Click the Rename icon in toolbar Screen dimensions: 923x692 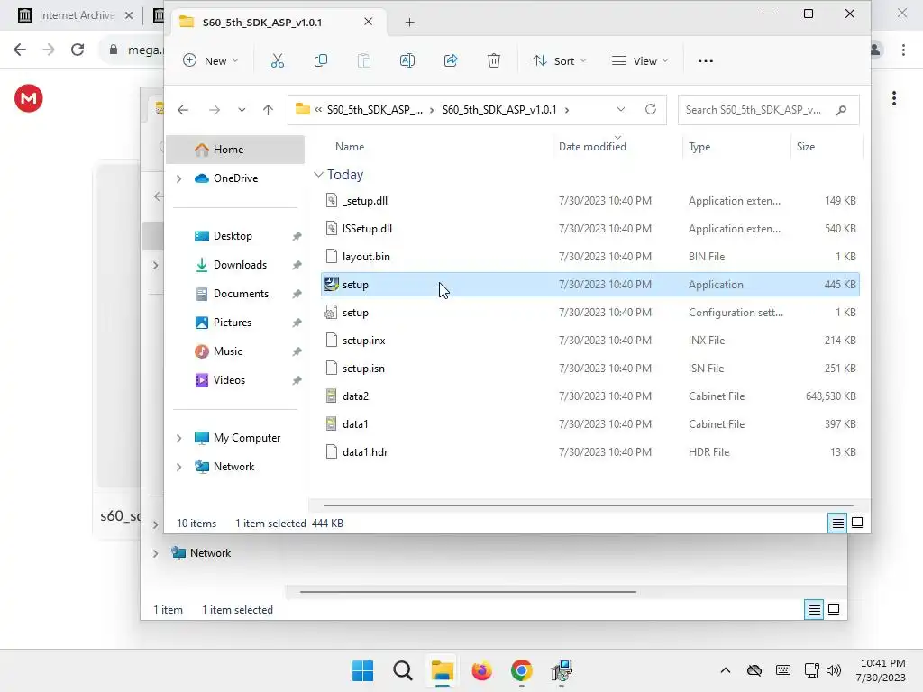[x=407, y=60]
